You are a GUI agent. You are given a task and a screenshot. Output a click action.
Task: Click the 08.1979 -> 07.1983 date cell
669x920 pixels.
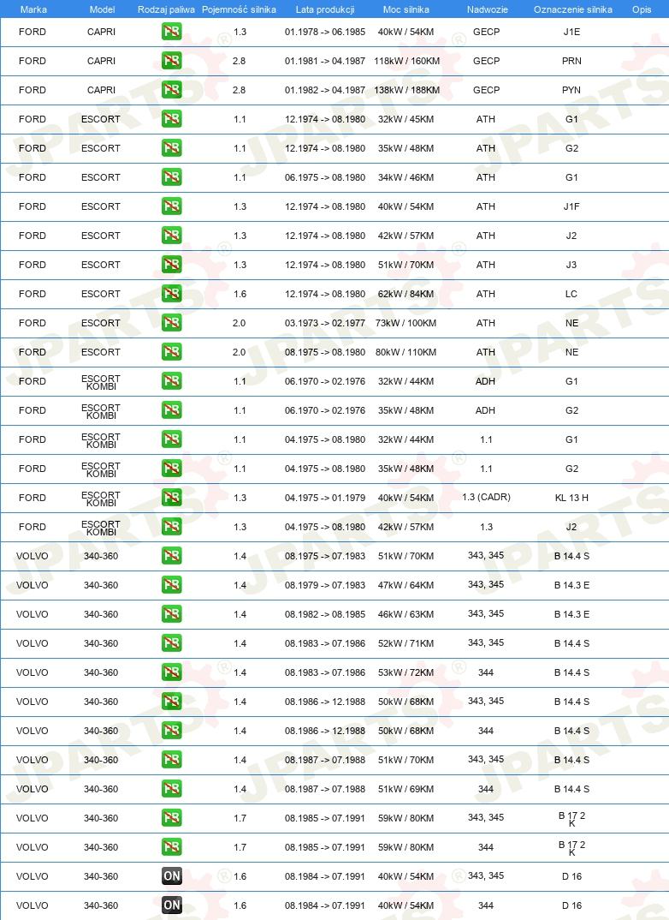(x=325, y=586)
